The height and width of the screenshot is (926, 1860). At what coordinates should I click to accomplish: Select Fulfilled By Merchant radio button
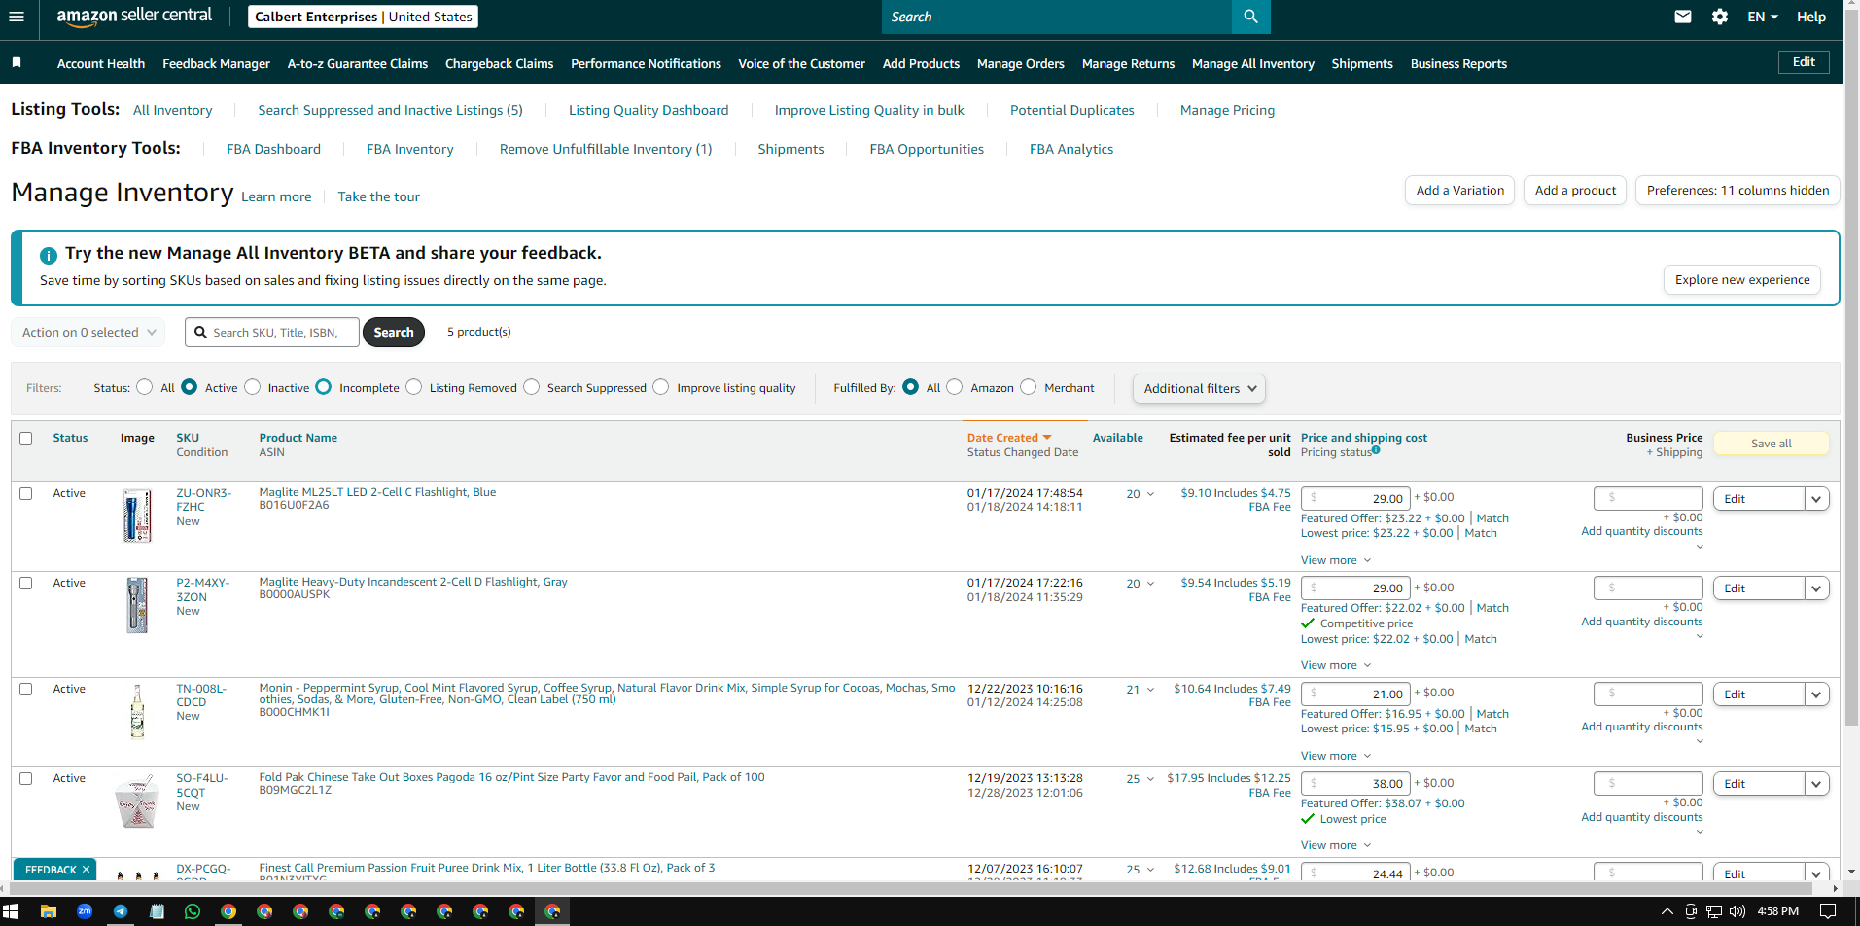click(1029, 387)
